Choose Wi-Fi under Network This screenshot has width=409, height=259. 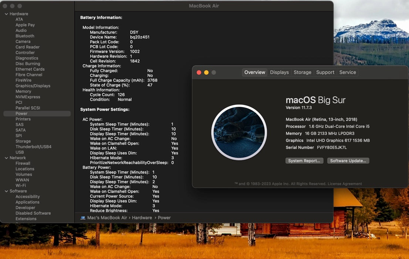pos(21,185)
